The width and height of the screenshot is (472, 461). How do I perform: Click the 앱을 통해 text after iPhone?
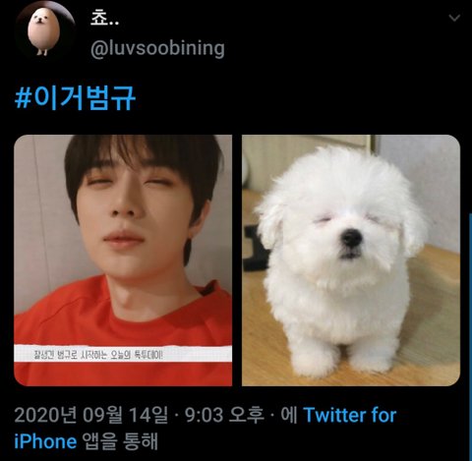tap(120, 441)
